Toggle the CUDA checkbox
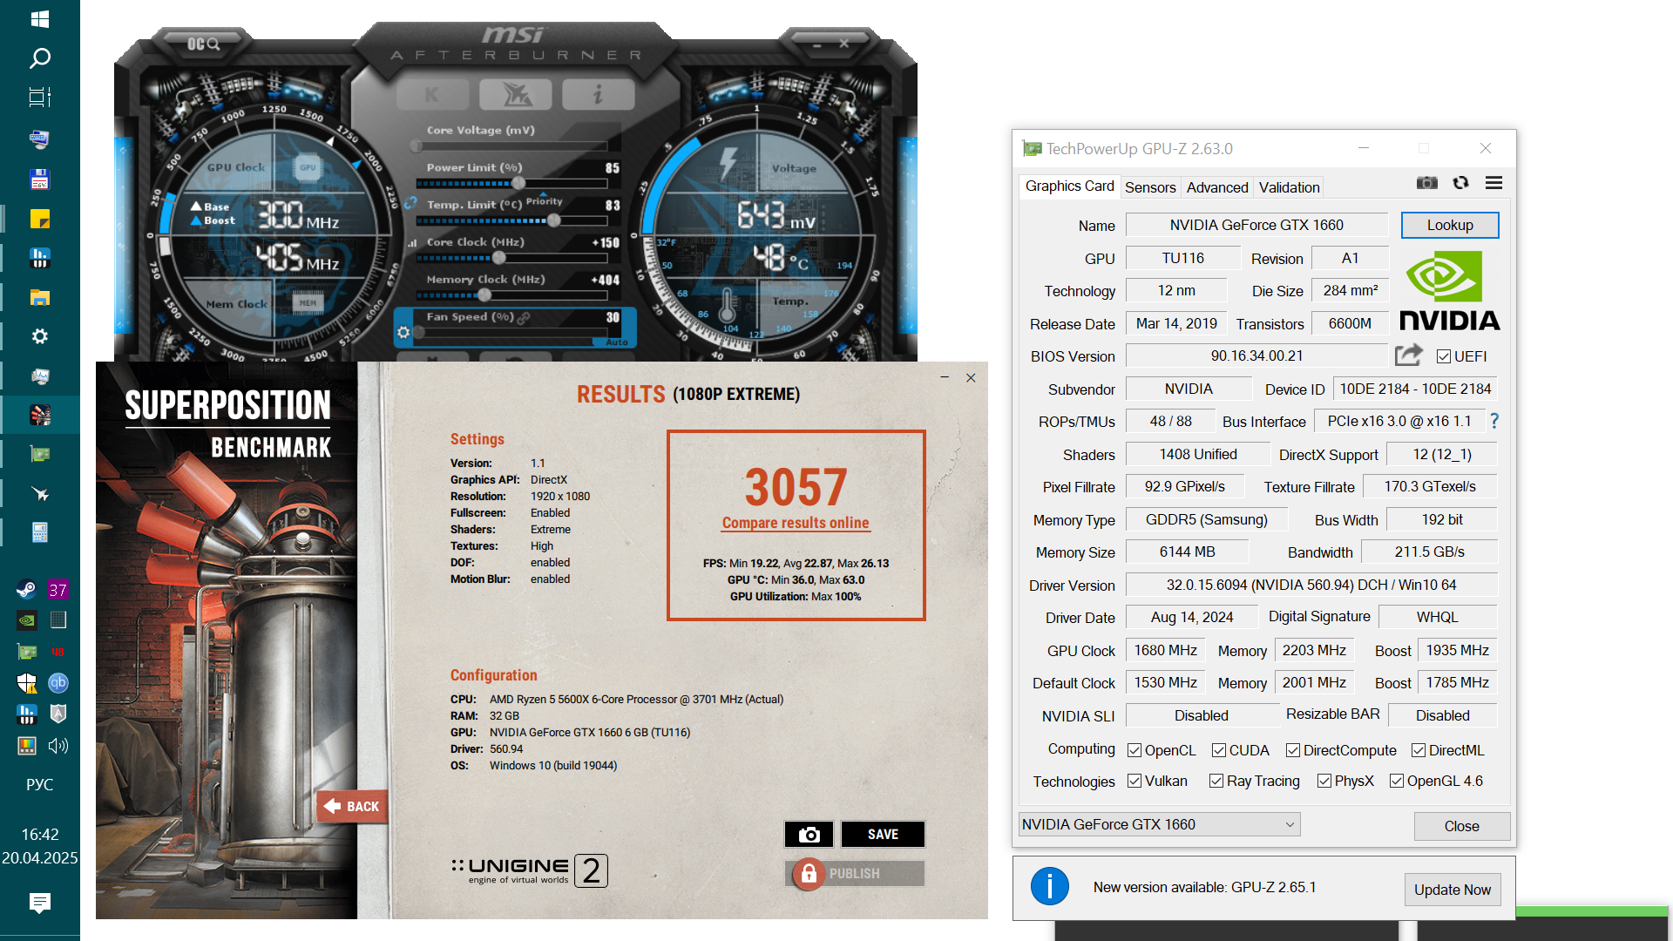1673x941 pixels. coord(1219,750)
